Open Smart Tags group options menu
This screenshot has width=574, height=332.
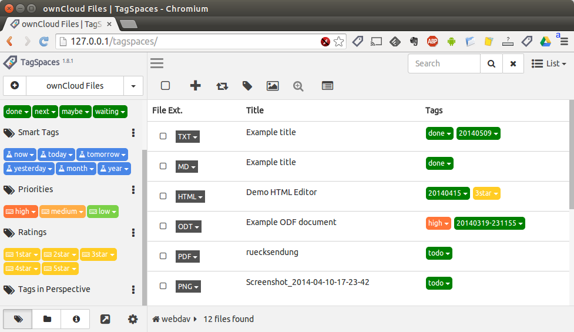pos(133,133)
